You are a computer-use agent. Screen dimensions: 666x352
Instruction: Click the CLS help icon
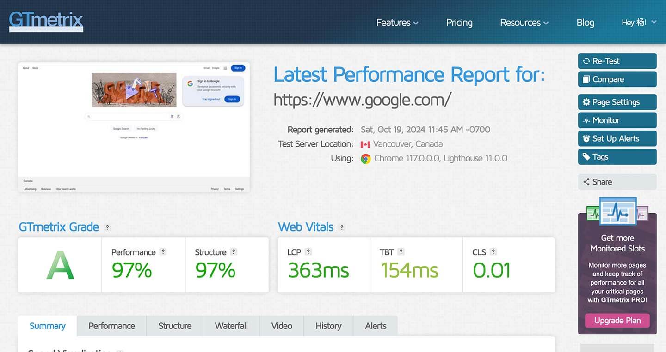(x=493, y=252)
